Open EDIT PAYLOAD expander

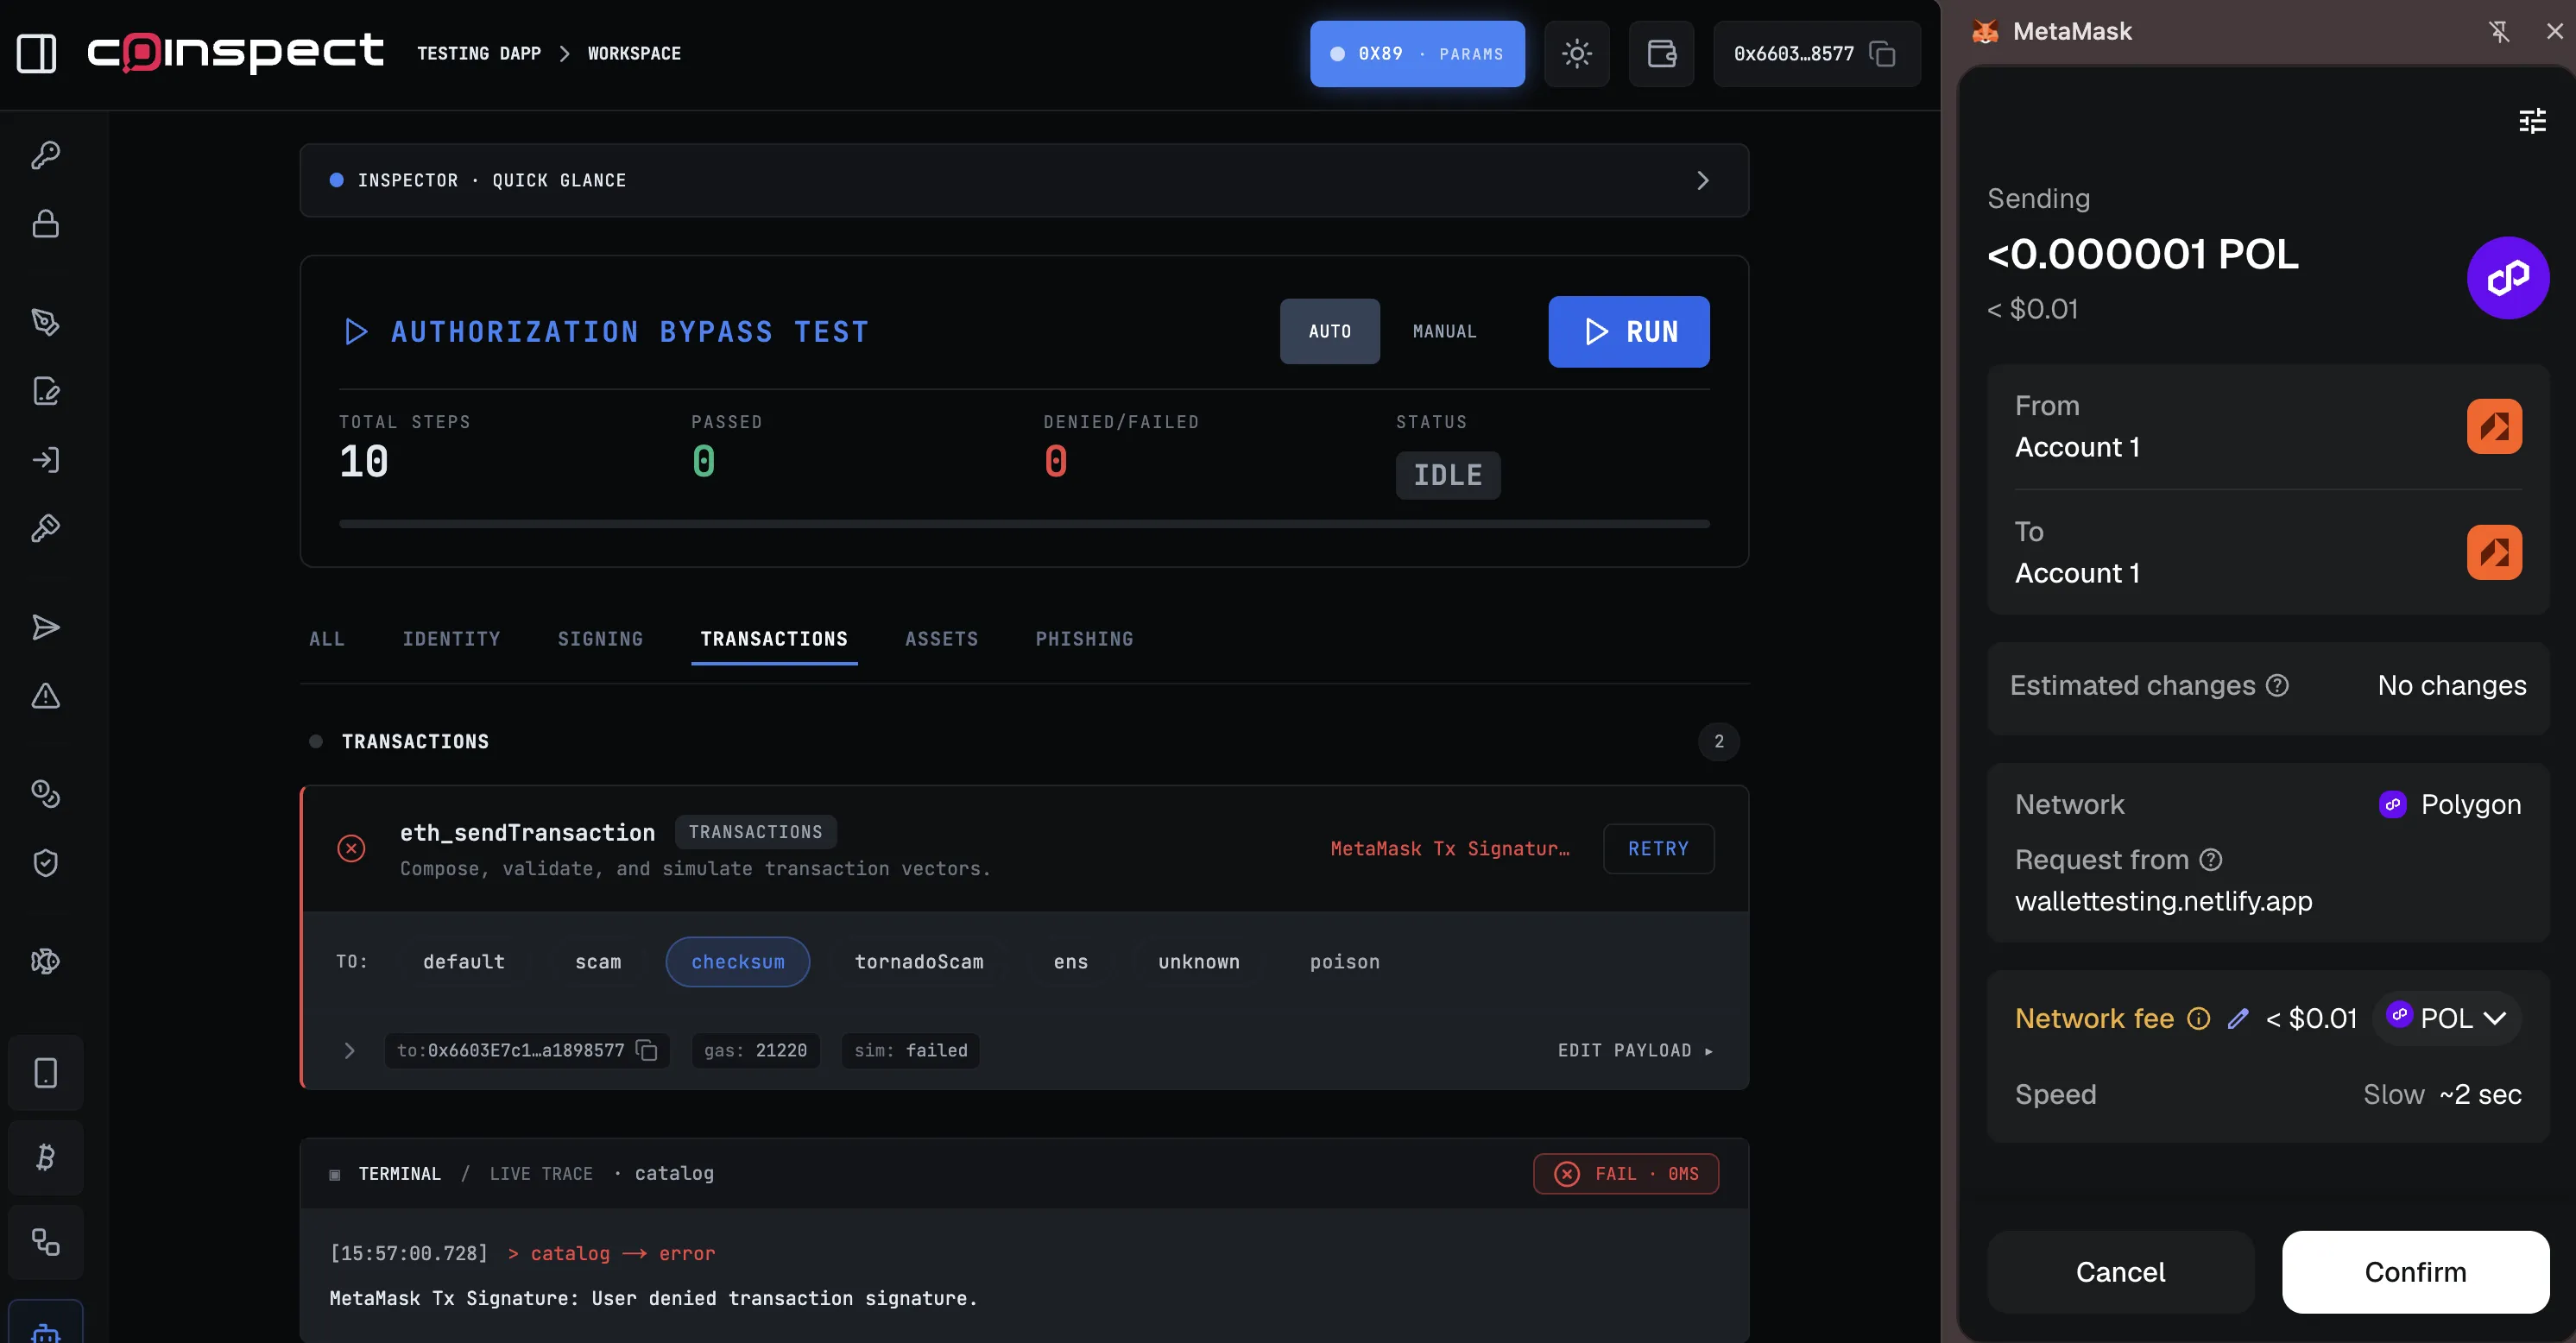point(1634,1050)
